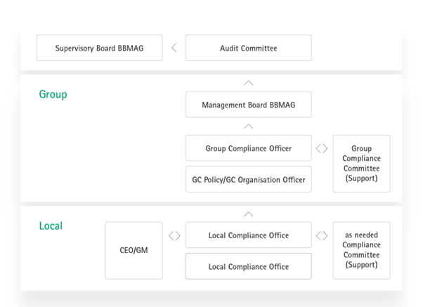Open Group Compliance Committee (Support) box

[361, 164]
